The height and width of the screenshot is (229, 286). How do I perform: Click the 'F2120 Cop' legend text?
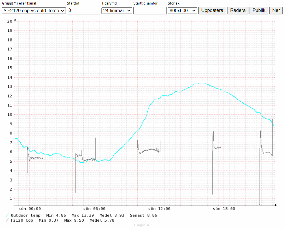(22, 220)
